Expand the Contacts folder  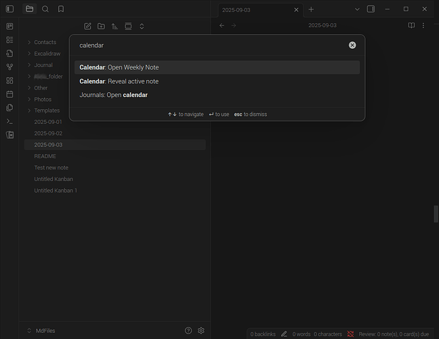(29, 42)
